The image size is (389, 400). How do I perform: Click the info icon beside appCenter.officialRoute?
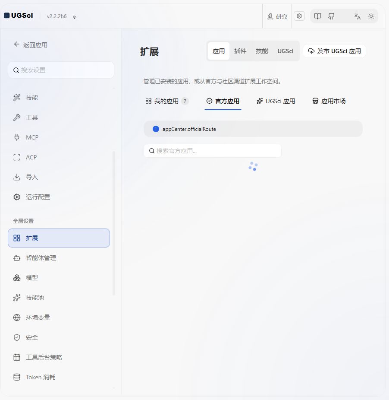click(156, 129)
